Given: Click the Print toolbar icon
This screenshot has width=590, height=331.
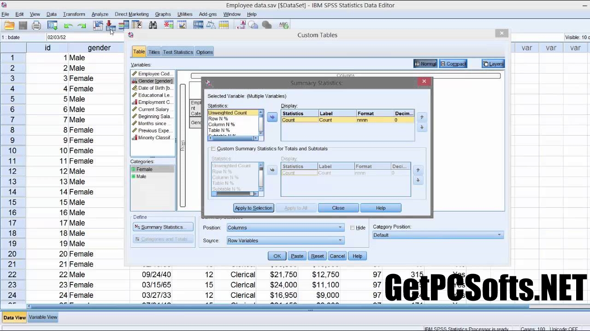Looking at the screenshot, I should 36,26.
